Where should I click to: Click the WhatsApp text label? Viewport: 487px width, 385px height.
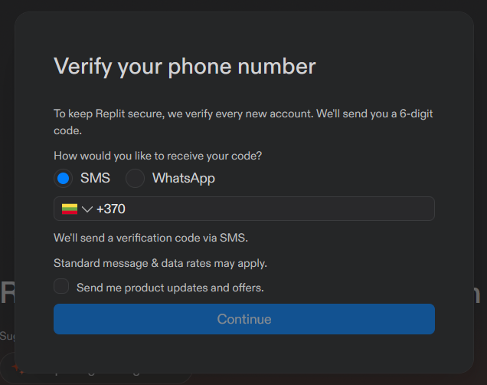click(x=184, y=179)
